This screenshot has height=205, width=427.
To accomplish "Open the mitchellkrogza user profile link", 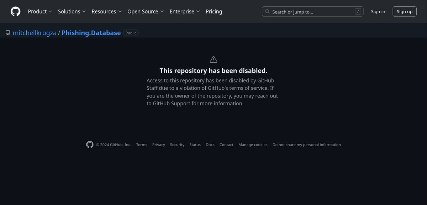I will point(35,33).
